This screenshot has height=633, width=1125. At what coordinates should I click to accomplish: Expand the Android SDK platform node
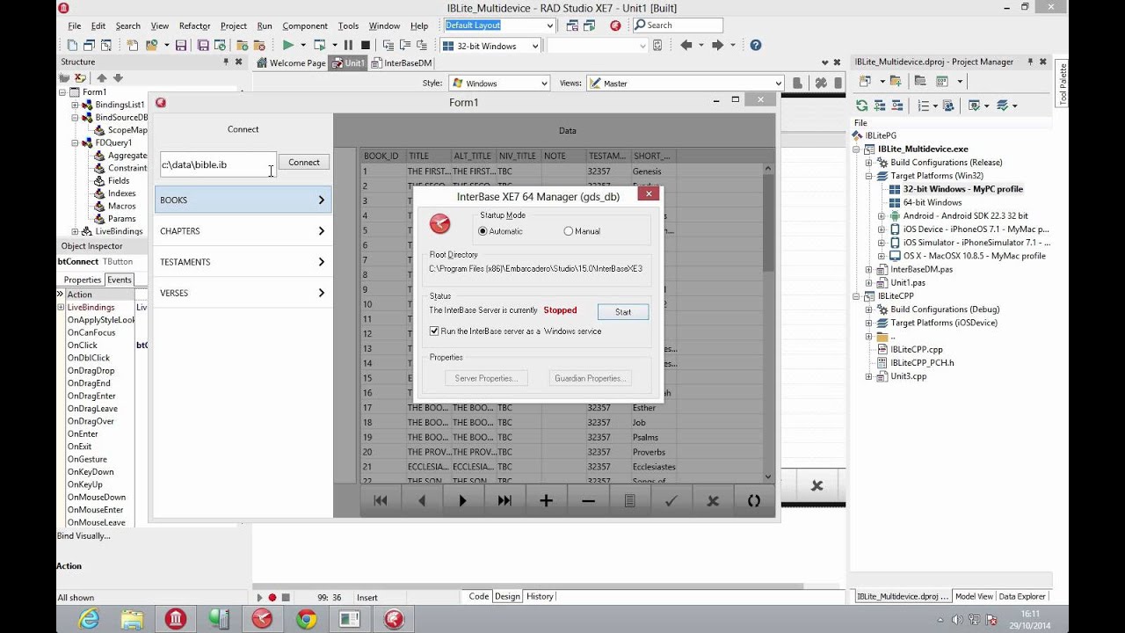tap(882, 216)
